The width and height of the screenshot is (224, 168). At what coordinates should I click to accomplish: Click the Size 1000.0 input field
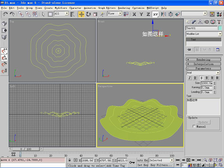point(207,83)
